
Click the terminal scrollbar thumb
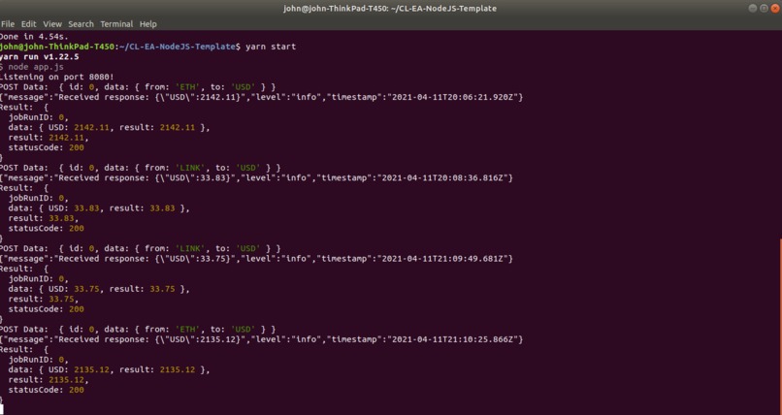click(x=779, y=327)
